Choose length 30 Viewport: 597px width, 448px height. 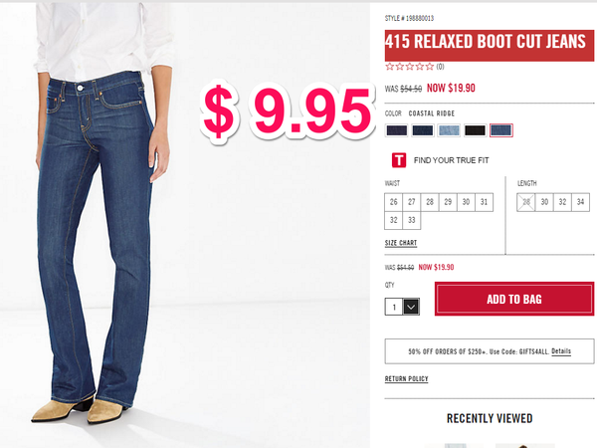[544, 202]
